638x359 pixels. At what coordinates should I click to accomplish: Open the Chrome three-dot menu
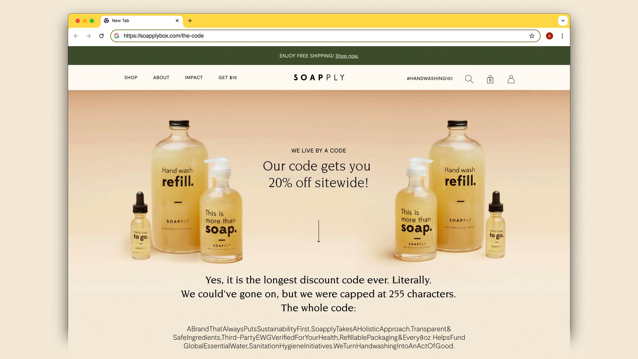562,36
